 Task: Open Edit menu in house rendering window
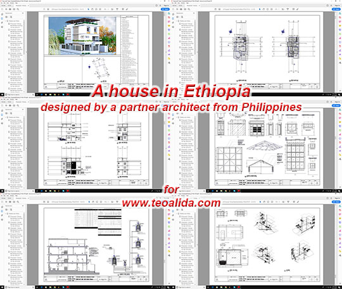point(4,3)
